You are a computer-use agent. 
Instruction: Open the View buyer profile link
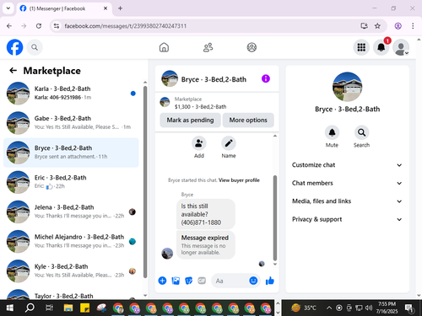coord(239,180)
